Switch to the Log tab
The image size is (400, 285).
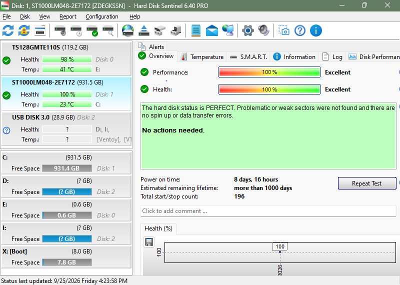[x=332, y=57]
